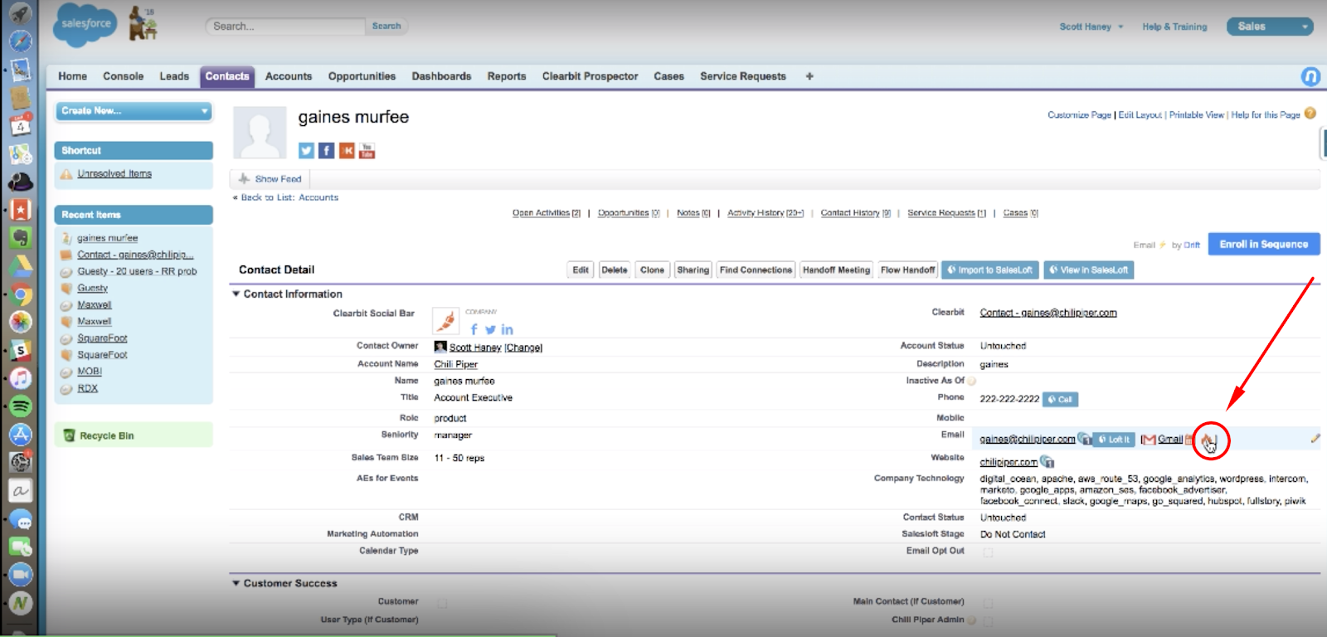Click the Clone button

[652, 270]
